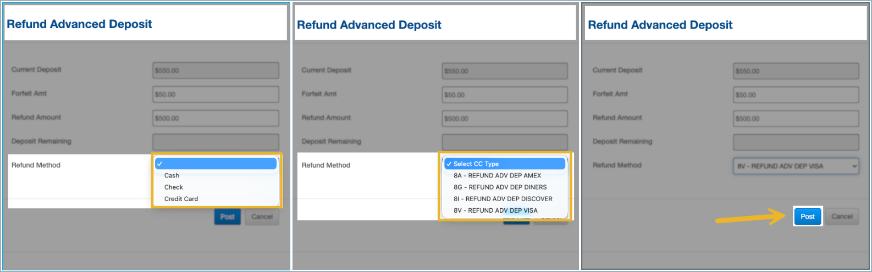Click the Post button highlighted by the arrow
The width and height of the screenshot is (872, 272).
coord(807,217)
